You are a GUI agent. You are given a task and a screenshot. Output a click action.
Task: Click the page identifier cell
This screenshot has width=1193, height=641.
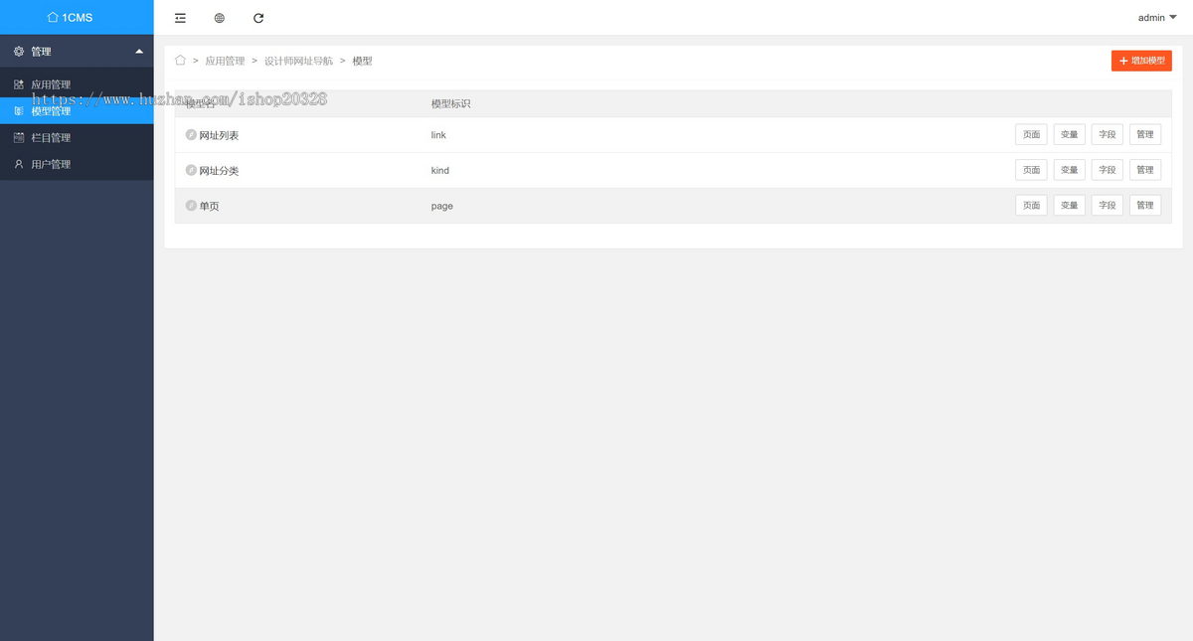[x=442, y=206]
